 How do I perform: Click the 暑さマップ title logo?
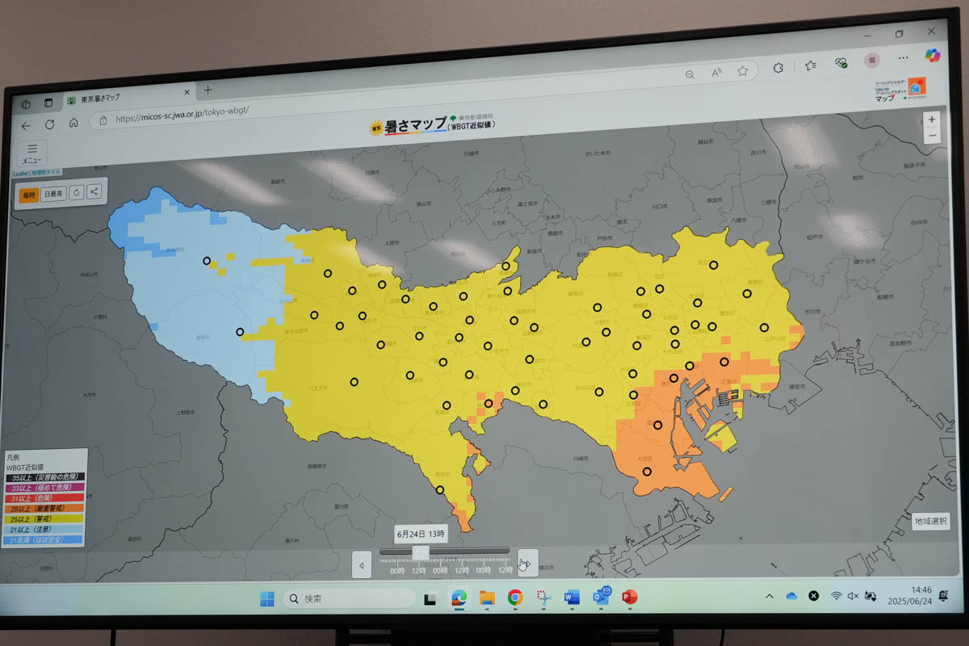click(x=432, y=124)
